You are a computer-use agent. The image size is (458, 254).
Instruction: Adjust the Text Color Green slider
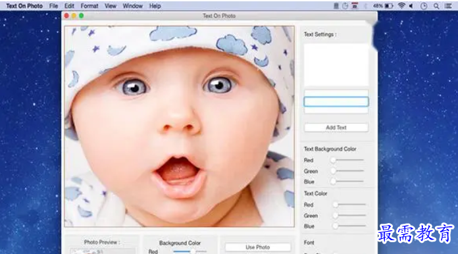point(350,215)
